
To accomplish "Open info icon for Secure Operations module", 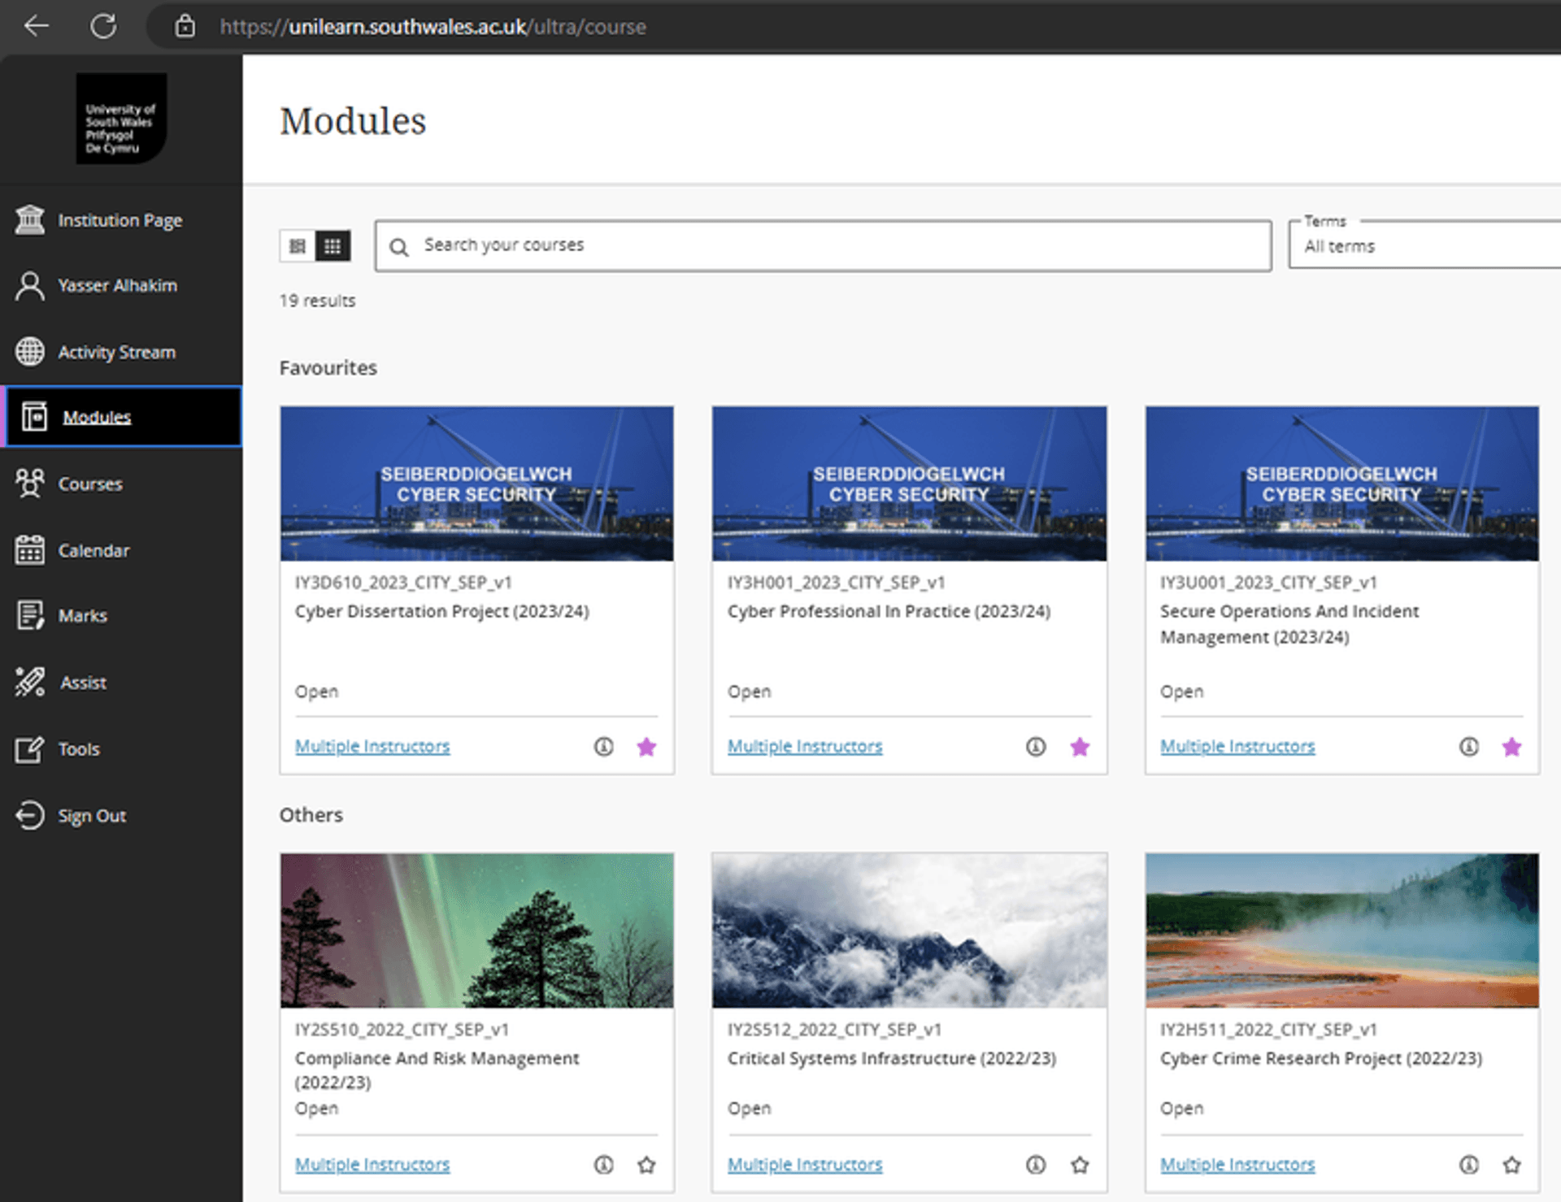I will pyautogui.click(x=1468, y=746).
